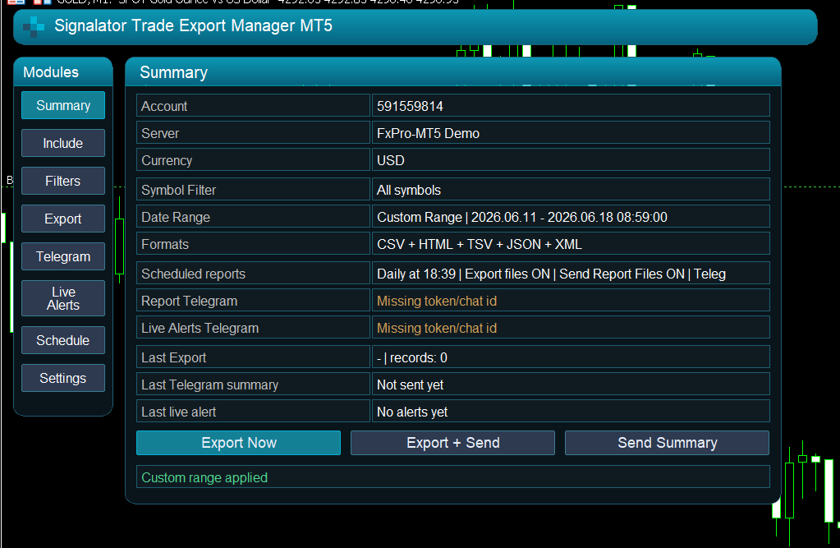The image size is (840, 548).
Task: Click the Export Now button
Action: [238, 443]
